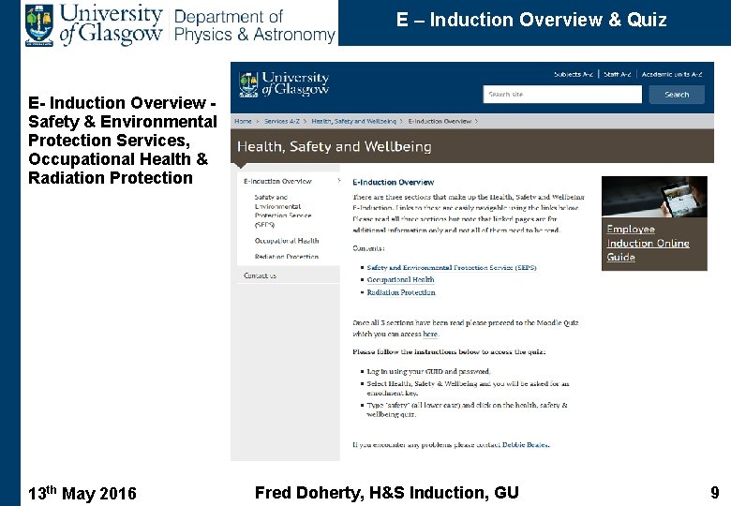Open Employee Induction Online Guide link
This screenshot has width=731, height=506.
(x=648, y=244)
